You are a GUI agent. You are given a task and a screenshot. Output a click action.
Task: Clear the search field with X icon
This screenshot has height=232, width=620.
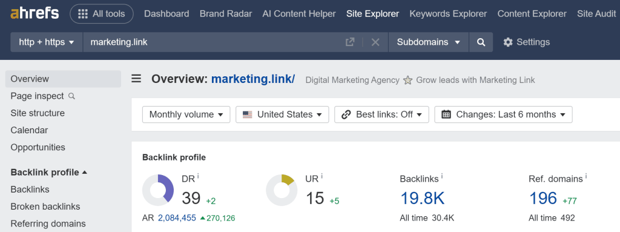click(x=375, y=42)
